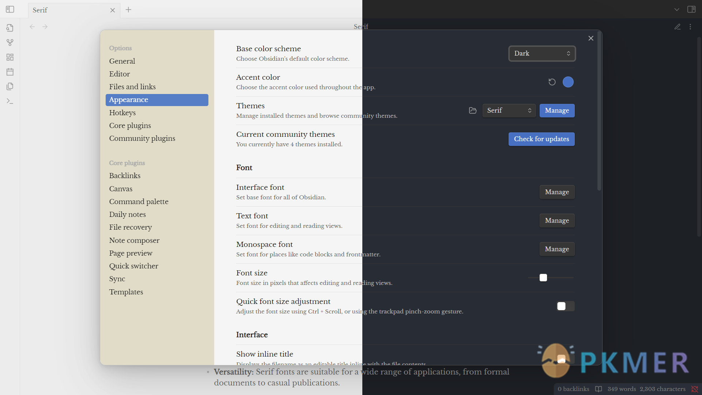Reset accent color with restore icon
The width and height of the screenshot is (702, 395).
[552, 82]
